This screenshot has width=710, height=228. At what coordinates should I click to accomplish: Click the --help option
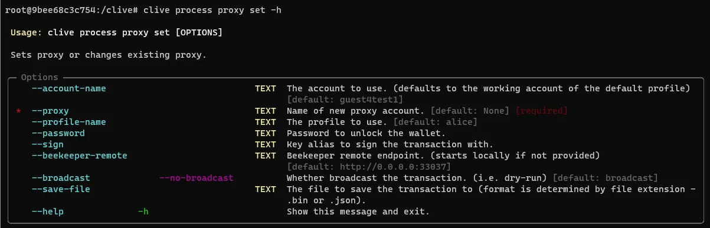(47, 212)
